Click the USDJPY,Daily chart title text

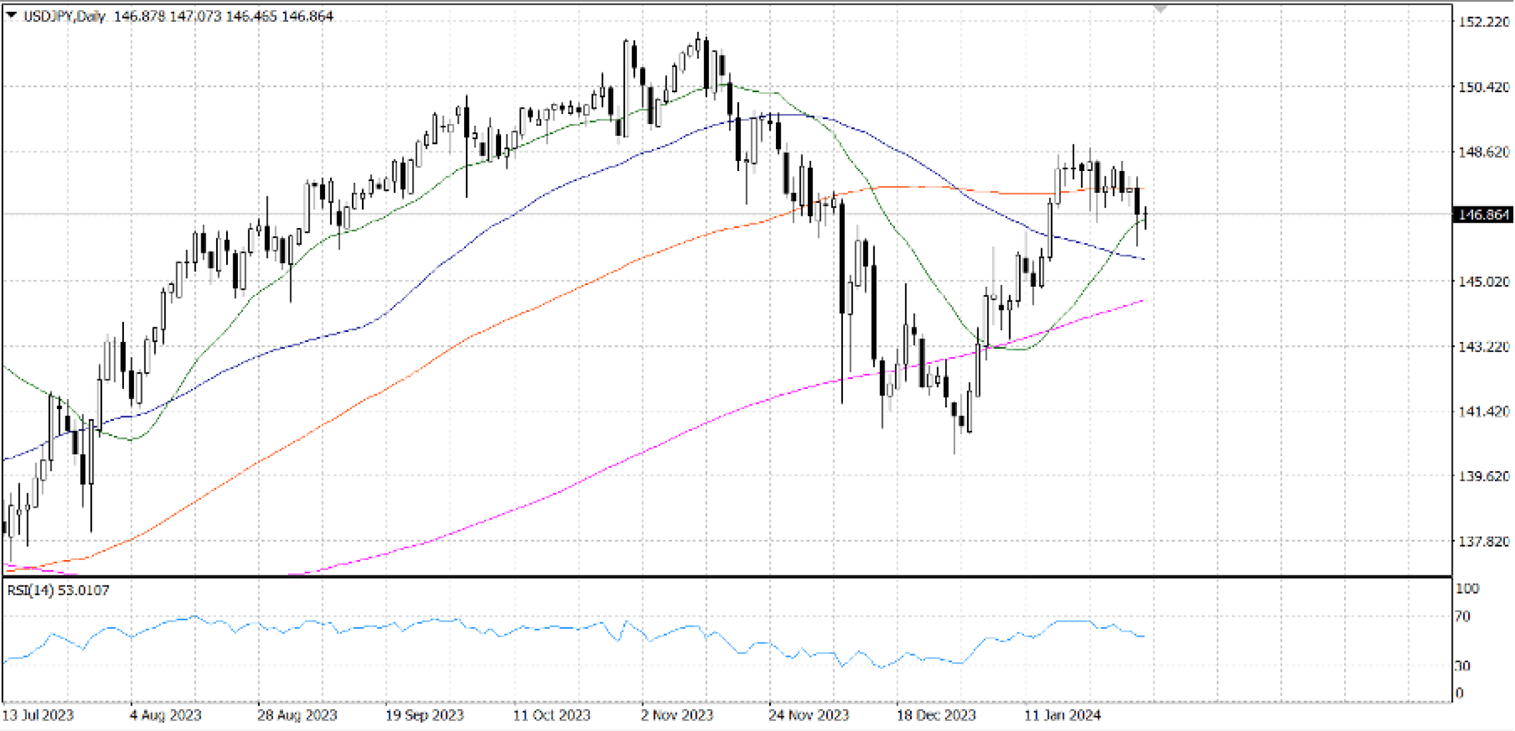(x=63, y=16)
